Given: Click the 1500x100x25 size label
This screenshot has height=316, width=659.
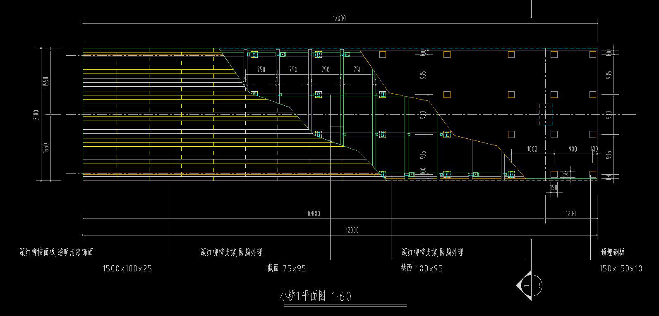Looking at the screenshot, I should pos(127,268).
